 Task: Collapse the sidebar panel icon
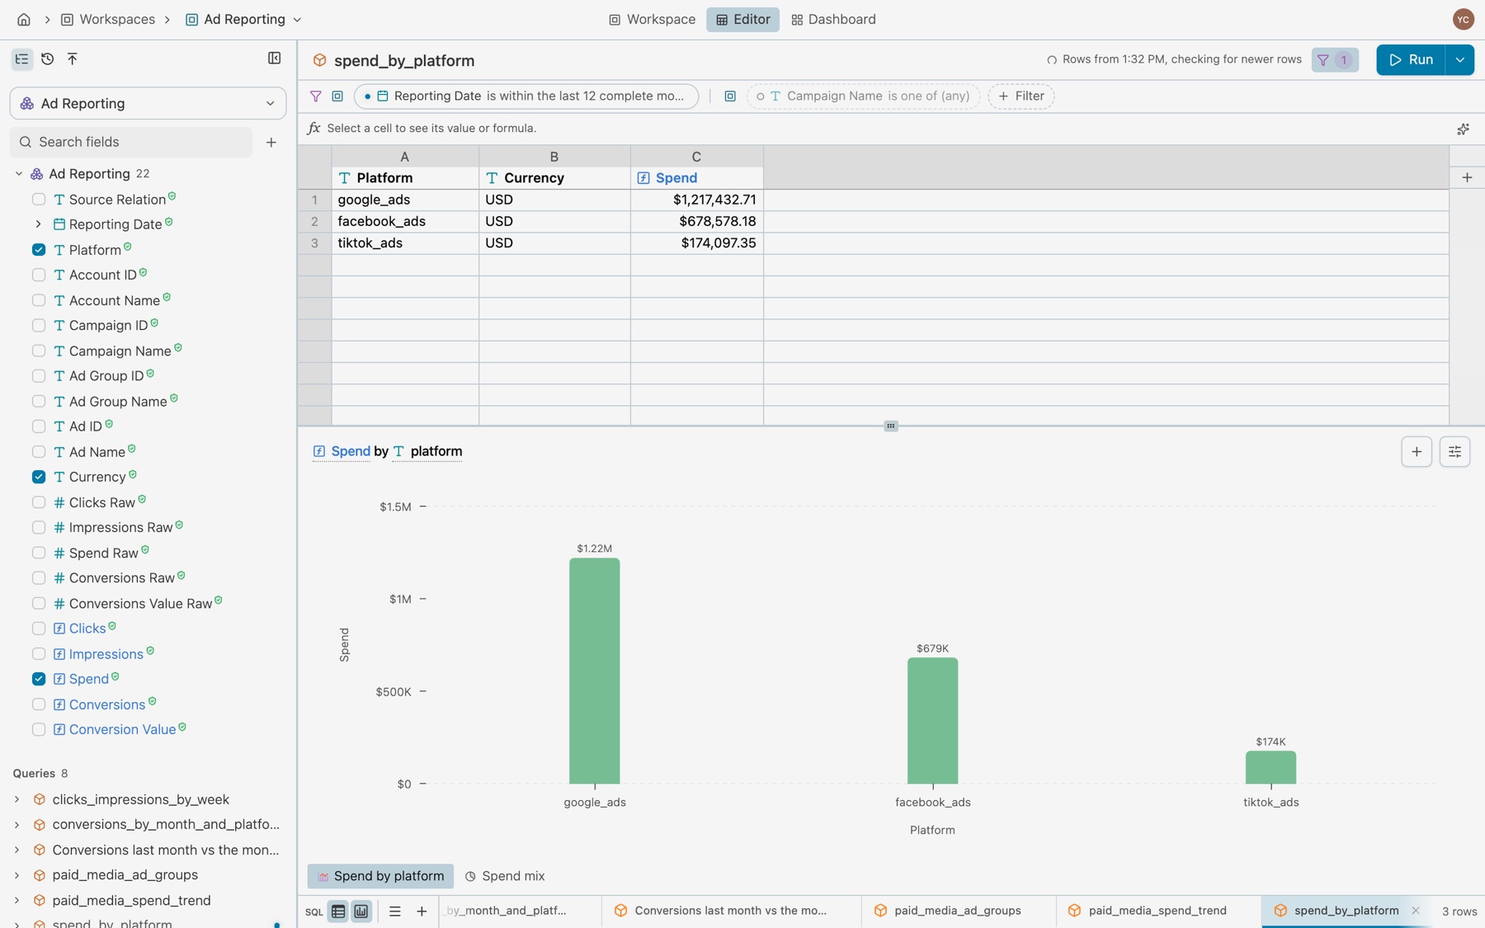pos(275,59)
